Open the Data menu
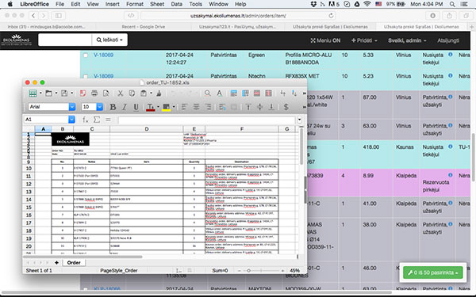476x297 pixels. tap(176, 4)
